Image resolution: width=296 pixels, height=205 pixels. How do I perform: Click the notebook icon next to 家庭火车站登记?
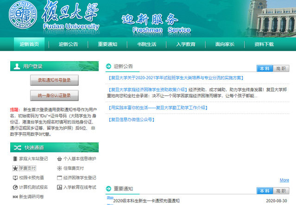(x=15, y=159)
